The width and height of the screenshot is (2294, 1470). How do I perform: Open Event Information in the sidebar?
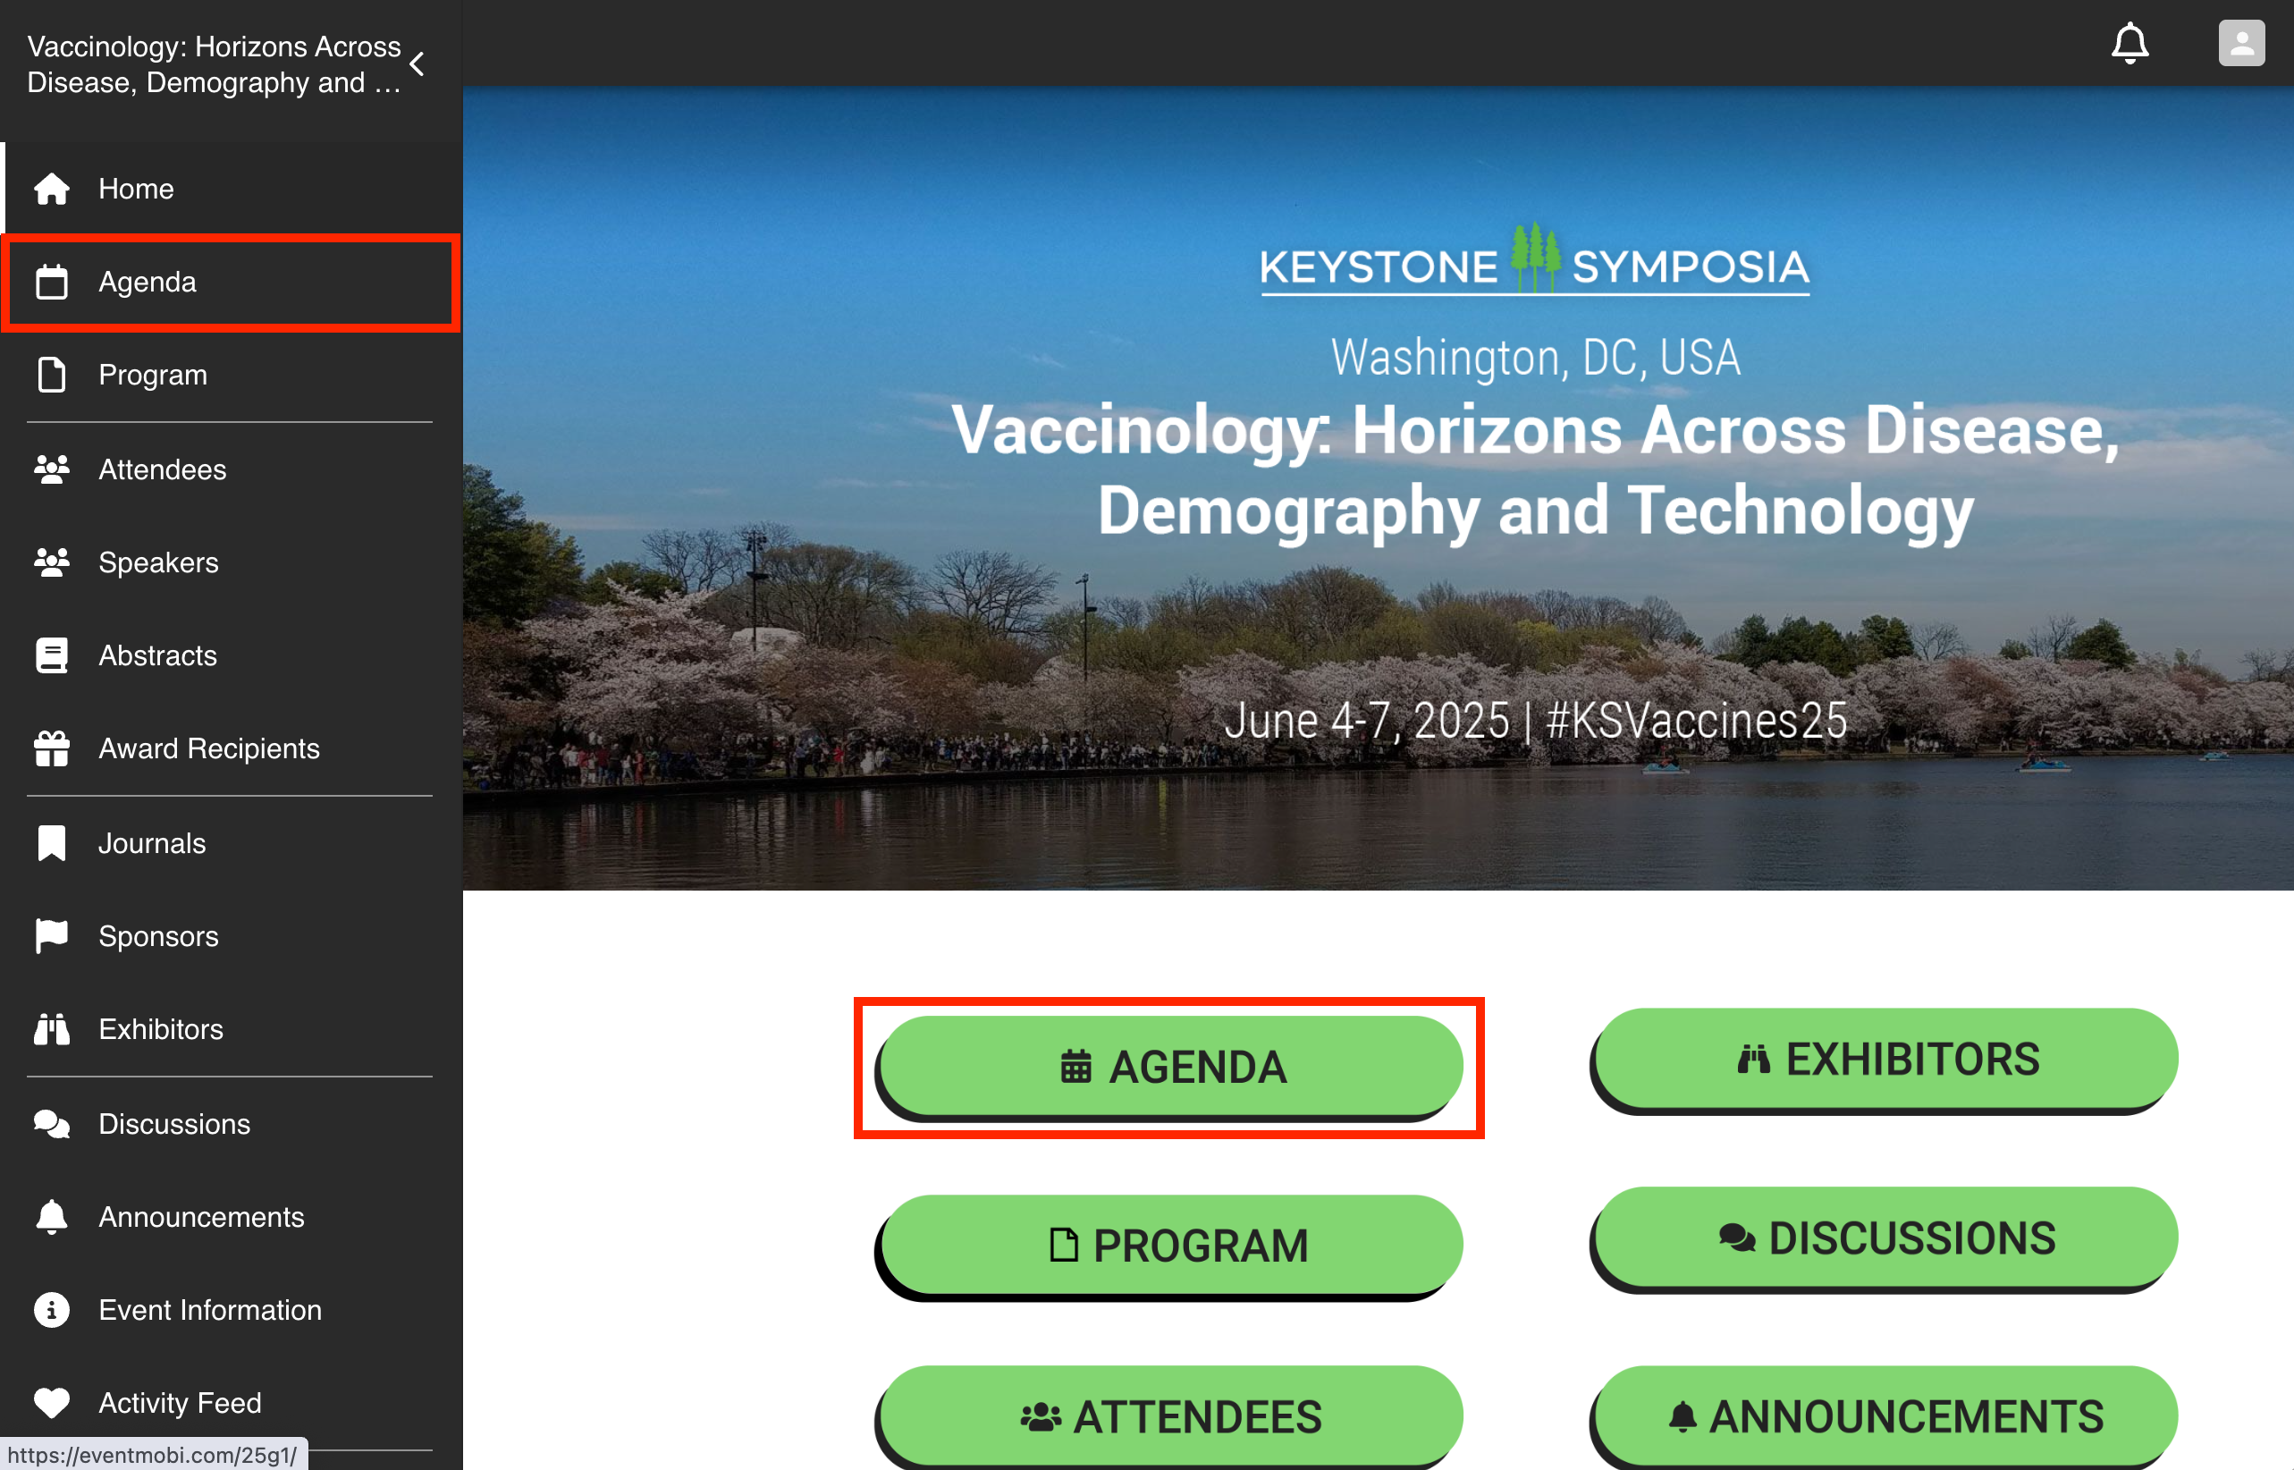[232, 1310]
